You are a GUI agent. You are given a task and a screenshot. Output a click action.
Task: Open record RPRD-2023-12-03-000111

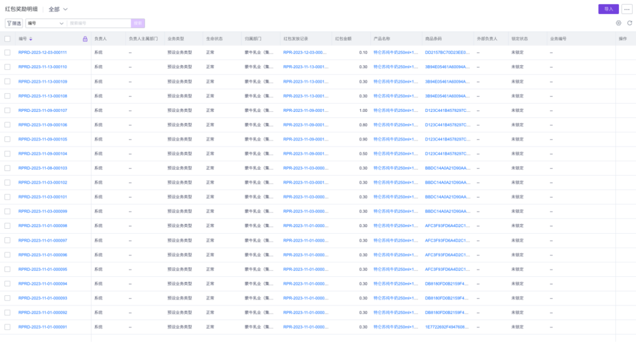tap(43, 52)
